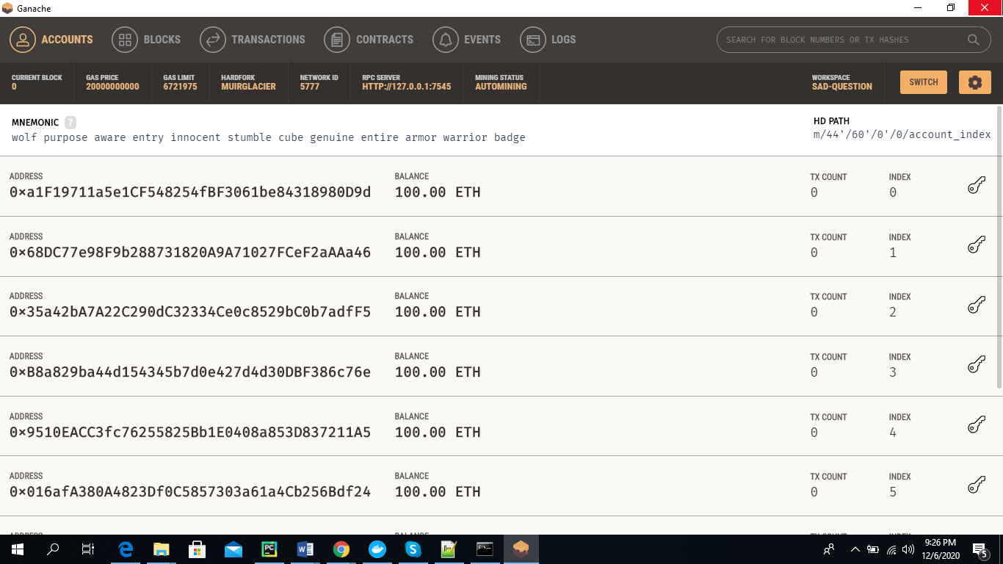
Task: Open Google Chrome from the taskbar
Action: point(341,549)
